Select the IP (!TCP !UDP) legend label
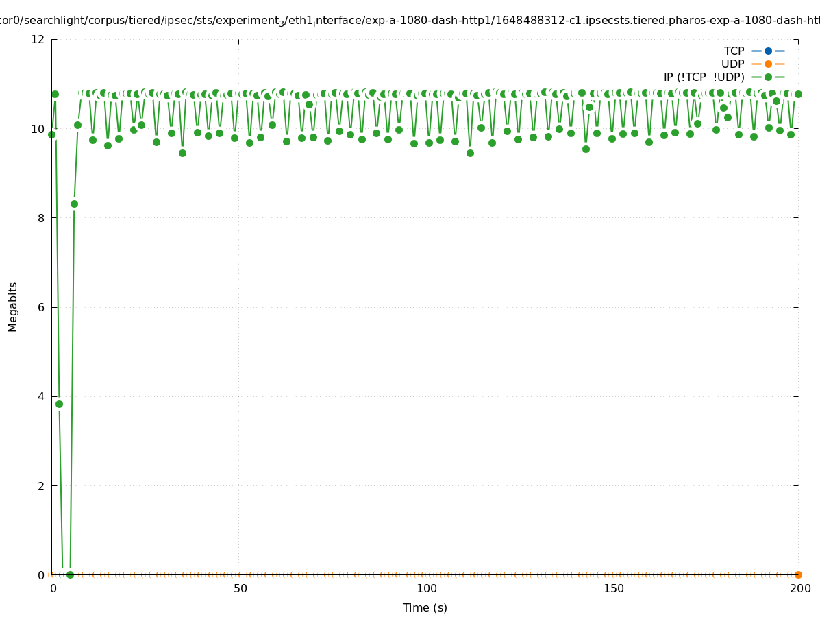Image resolution: width=820 pixels, height=617 pixels. coord(704,77)
